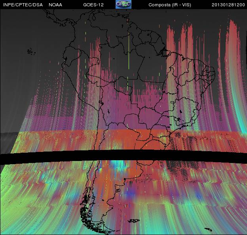Click the timestamp '201301281200'

point(228,5)
